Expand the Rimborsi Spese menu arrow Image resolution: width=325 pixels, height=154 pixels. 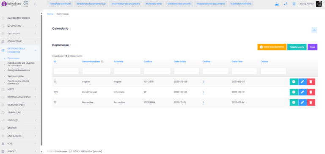click(36, 105)
